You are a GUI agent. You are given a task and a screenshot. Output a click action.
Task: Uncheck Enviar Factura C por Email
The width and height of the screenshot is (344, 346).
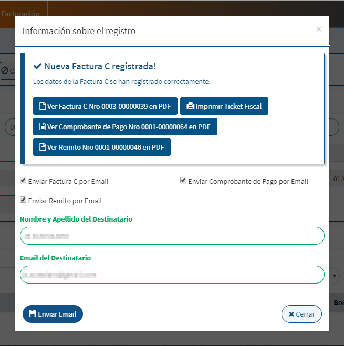(x=23, y=180)
